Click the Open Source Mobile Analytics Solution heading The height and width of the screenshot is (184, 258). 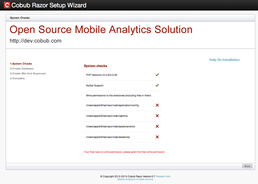[101, 30]
